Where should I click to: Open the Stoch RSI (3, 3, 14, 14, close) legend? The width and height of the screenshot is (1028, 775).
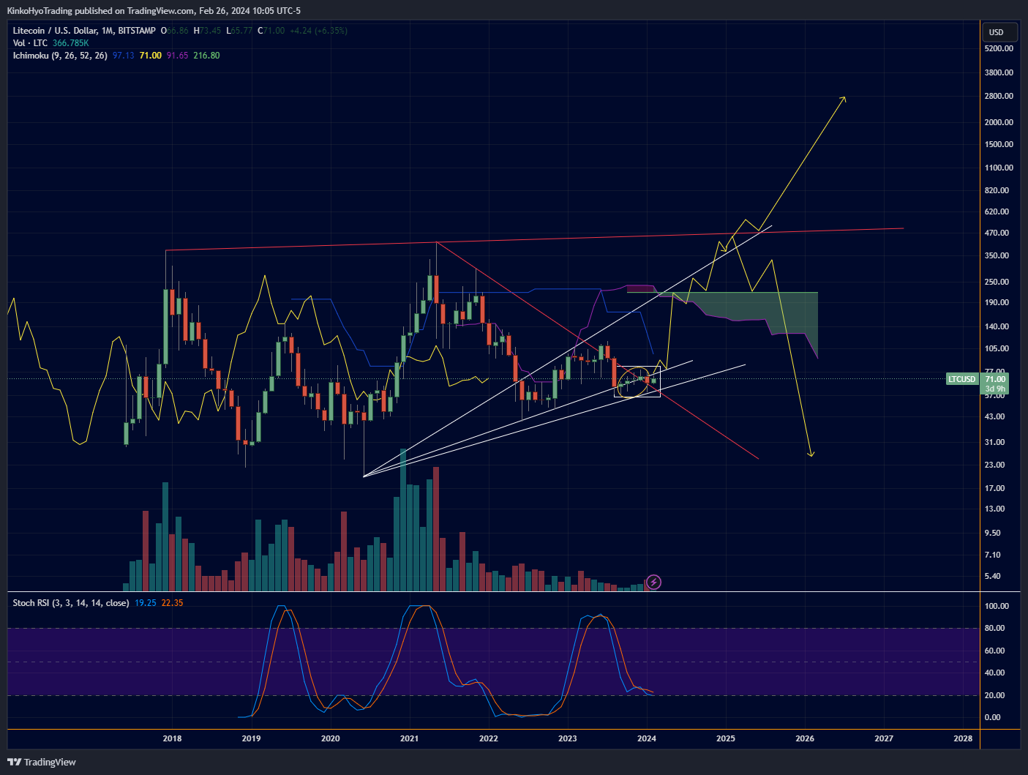pyautogui.click(x=71, y=603)
